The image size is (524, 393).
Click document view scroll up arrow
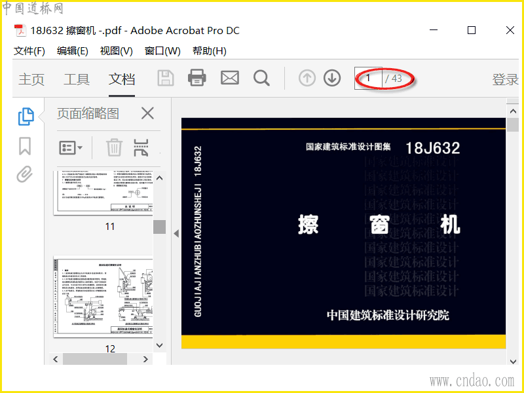[x=513, y=111]
